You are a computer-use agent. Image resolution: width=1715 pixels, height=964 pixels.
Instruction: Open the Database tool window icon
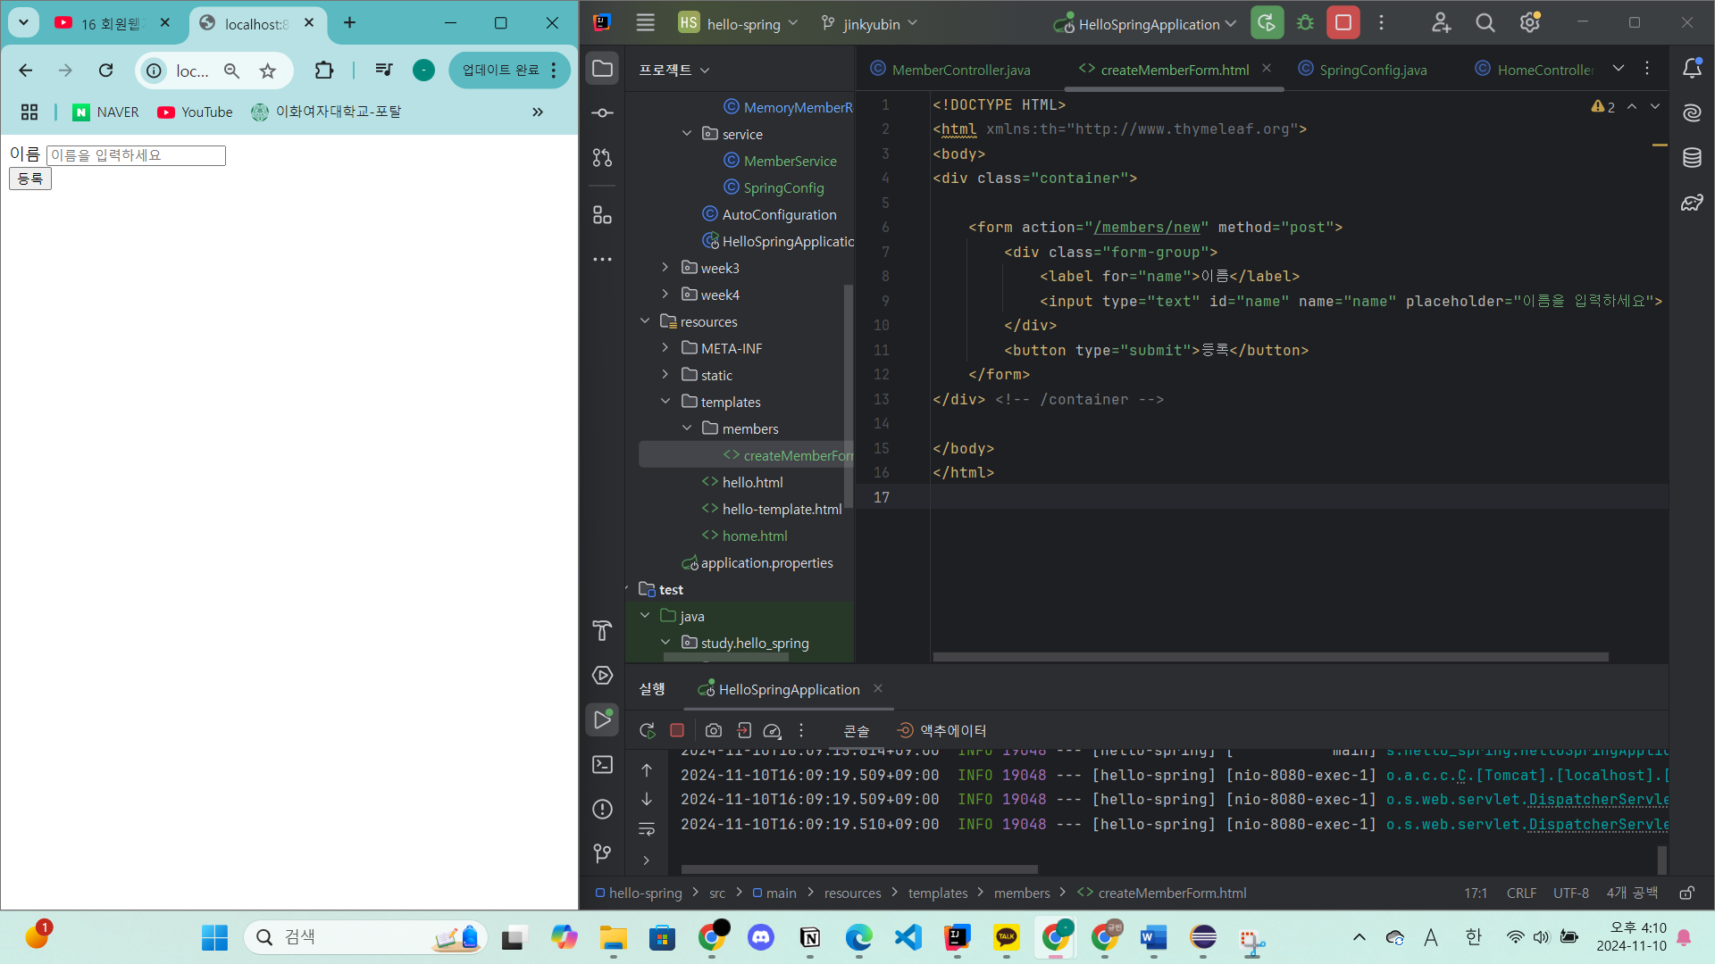(1692, 158)
